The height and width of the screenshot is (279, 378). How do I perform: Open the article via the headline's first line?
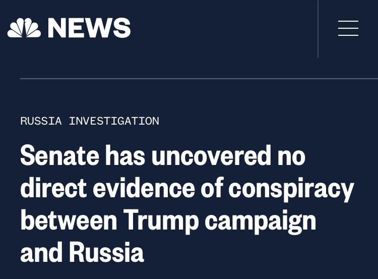[x=163, y=155]
